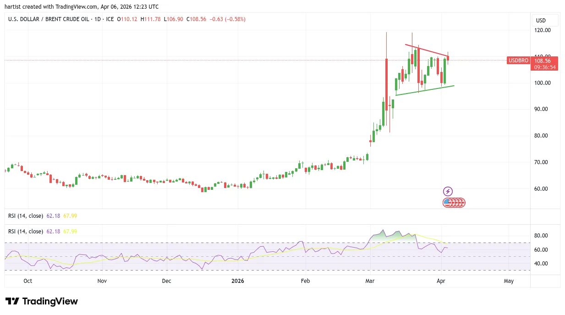Click the 108.56 current price label

tap(543, 61)
